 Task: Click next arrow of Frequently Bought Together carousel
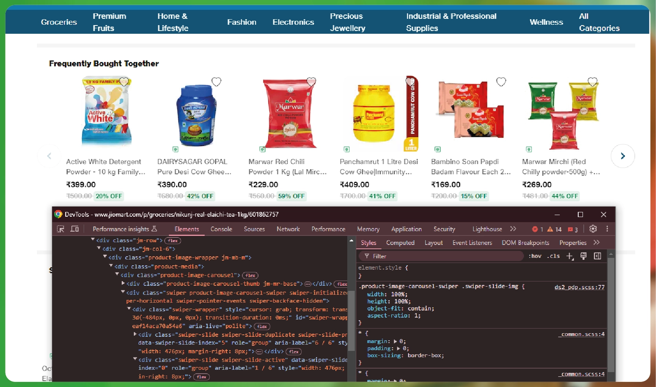pyautogui.click(x=623, y=156)
